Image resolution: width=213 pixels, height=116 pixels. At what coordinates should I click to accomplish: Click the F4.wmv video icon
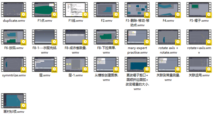pos(168,10)
